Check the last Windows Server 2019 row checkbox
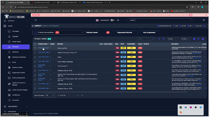 coord(35,89)
